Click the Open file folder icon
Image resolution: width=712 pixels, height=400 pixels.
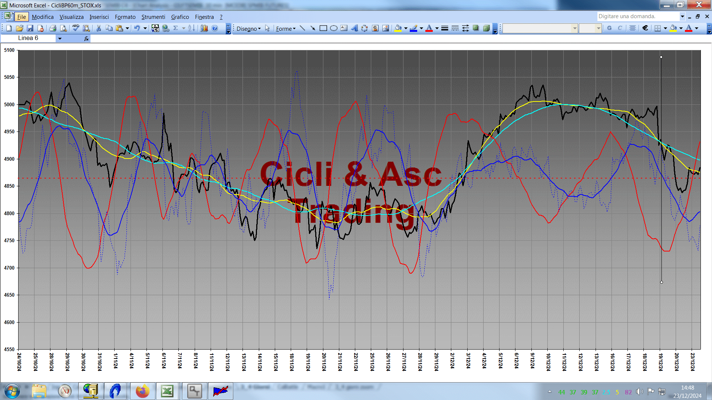pyautogui.click(x=20, y=28)
